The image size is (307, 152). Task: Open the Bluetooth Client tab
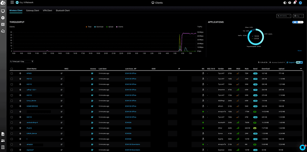click(x=63, y=10)
